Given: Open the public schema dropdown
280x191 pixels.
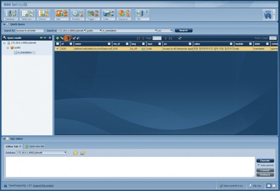Looking at the screenshot, I should [x=94, y=31].
